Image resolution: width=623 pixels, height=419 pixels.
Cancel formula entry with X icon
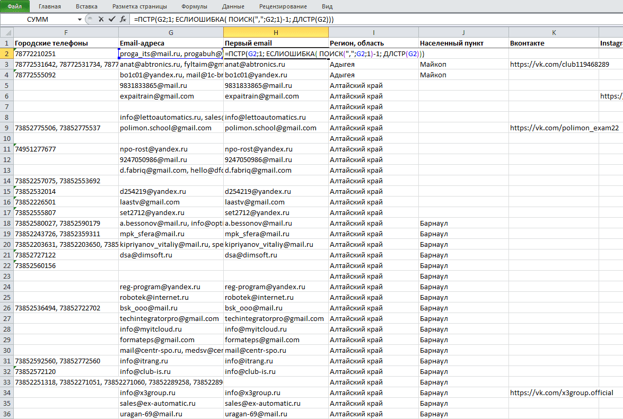(101, 19)
